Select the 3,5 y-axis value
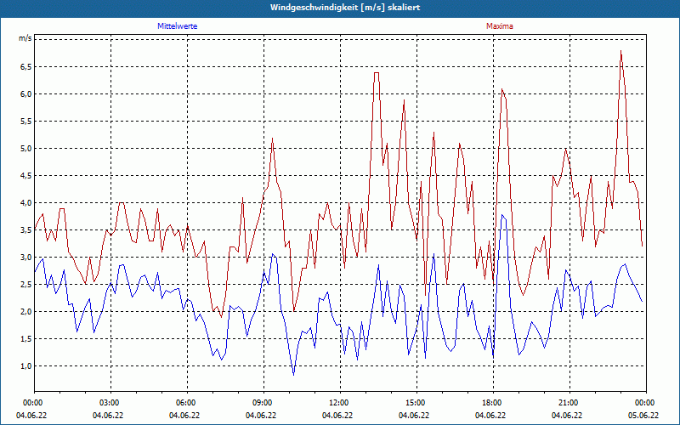680x425 pixels. (x=25, y=229)
